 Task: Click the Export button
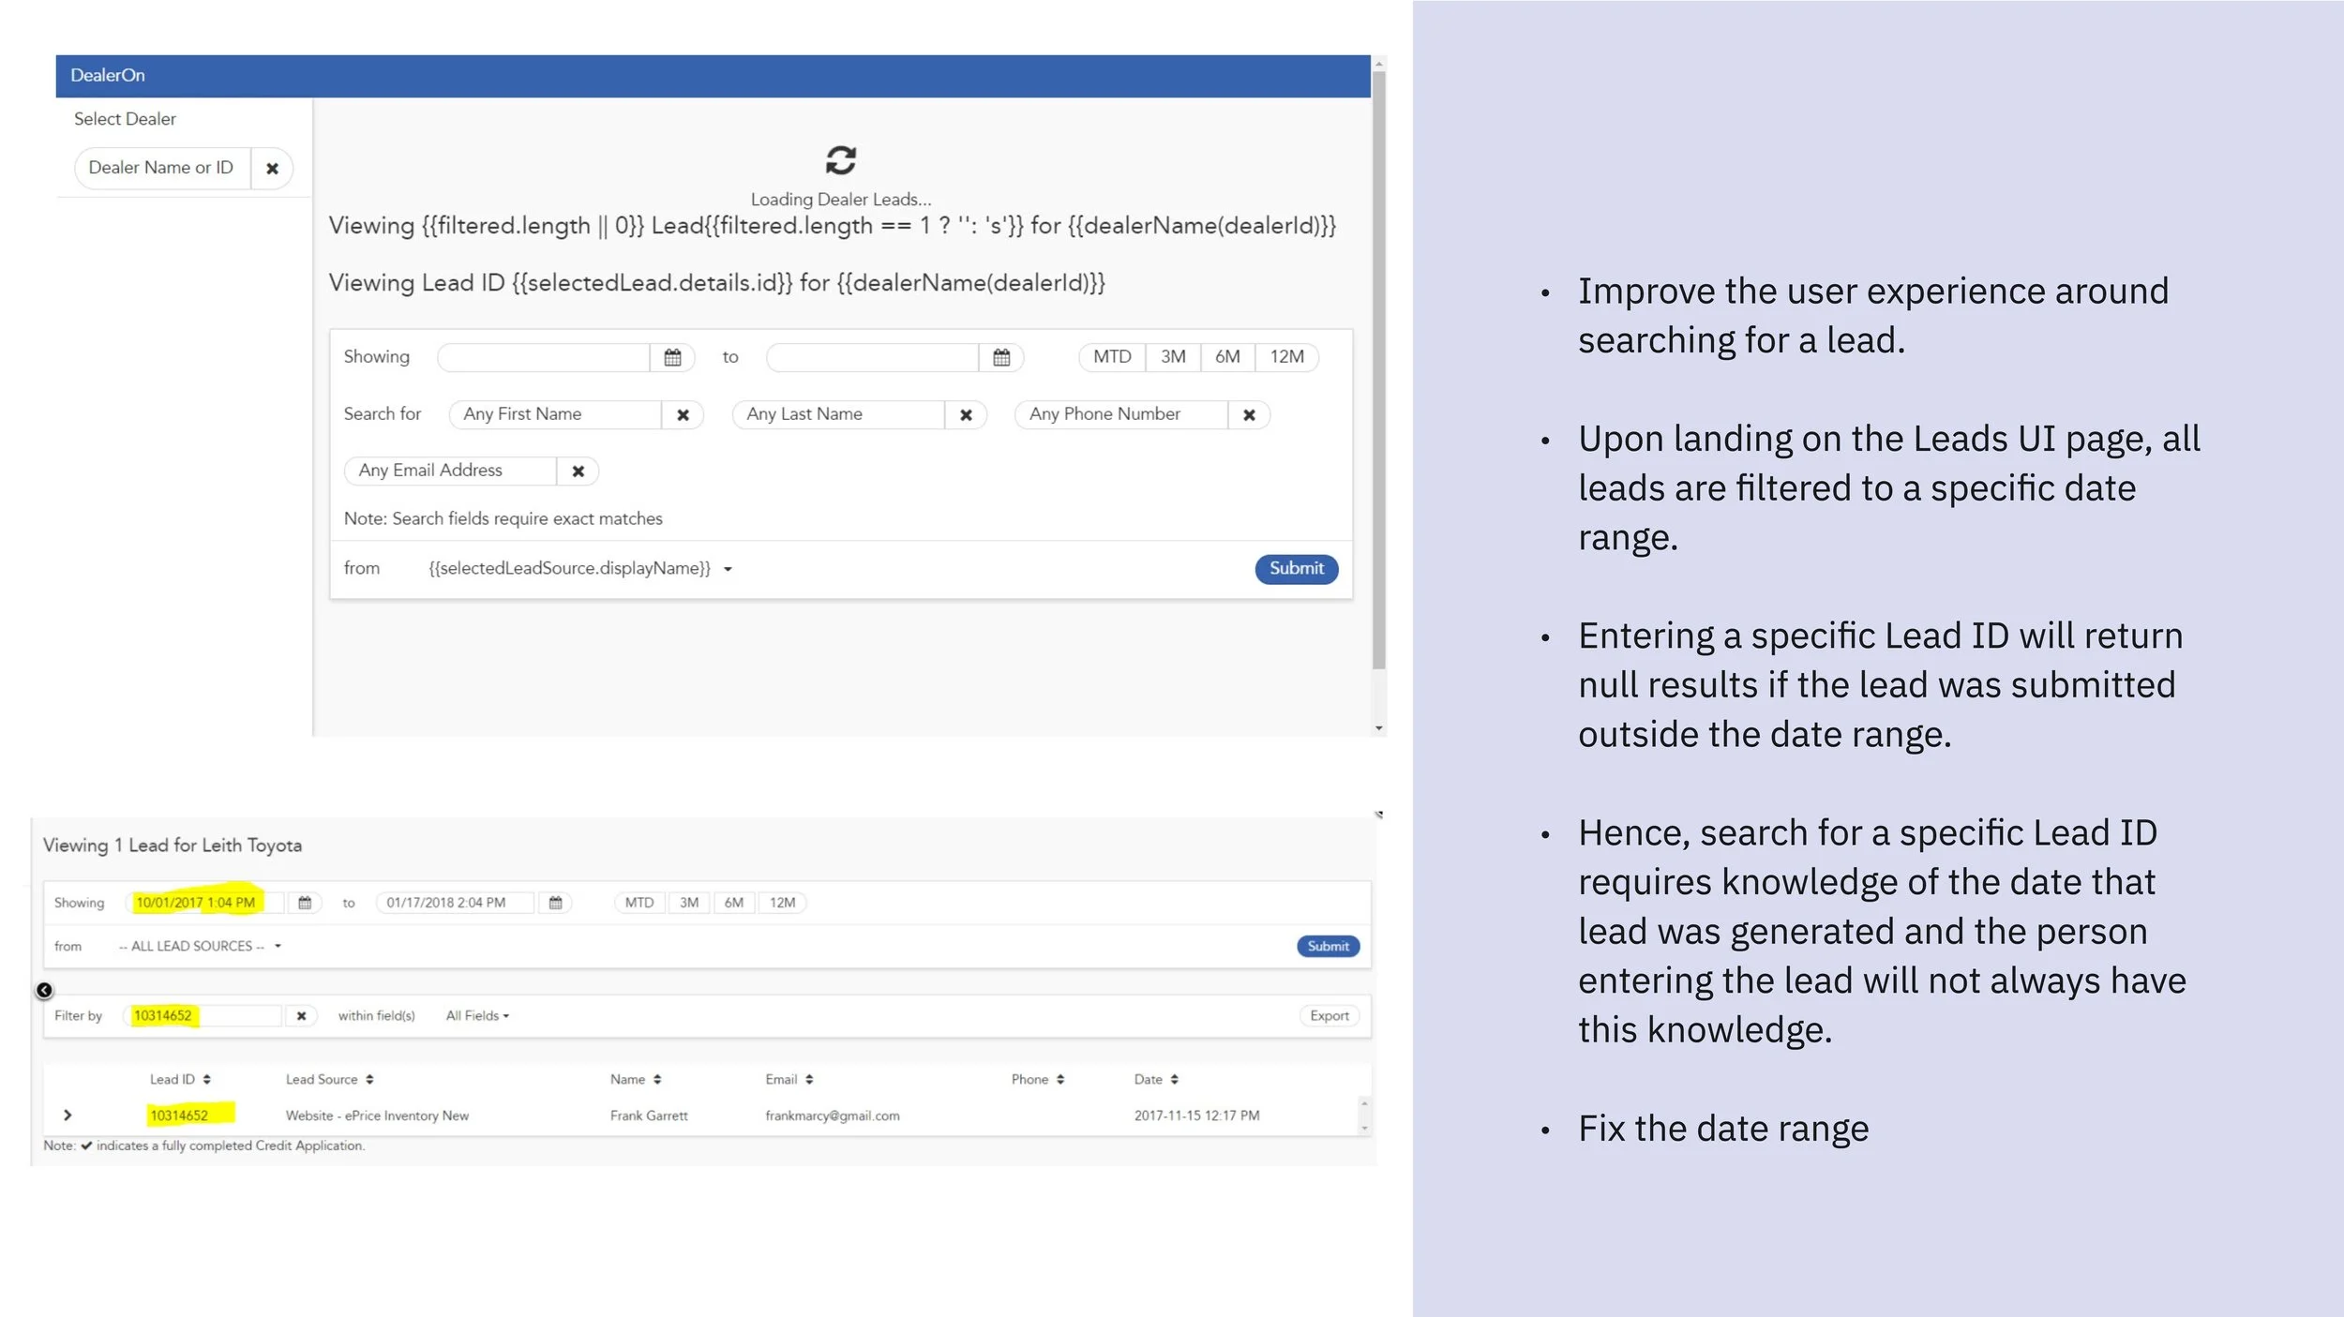pyautogui.click(x=1329, y=1015)
